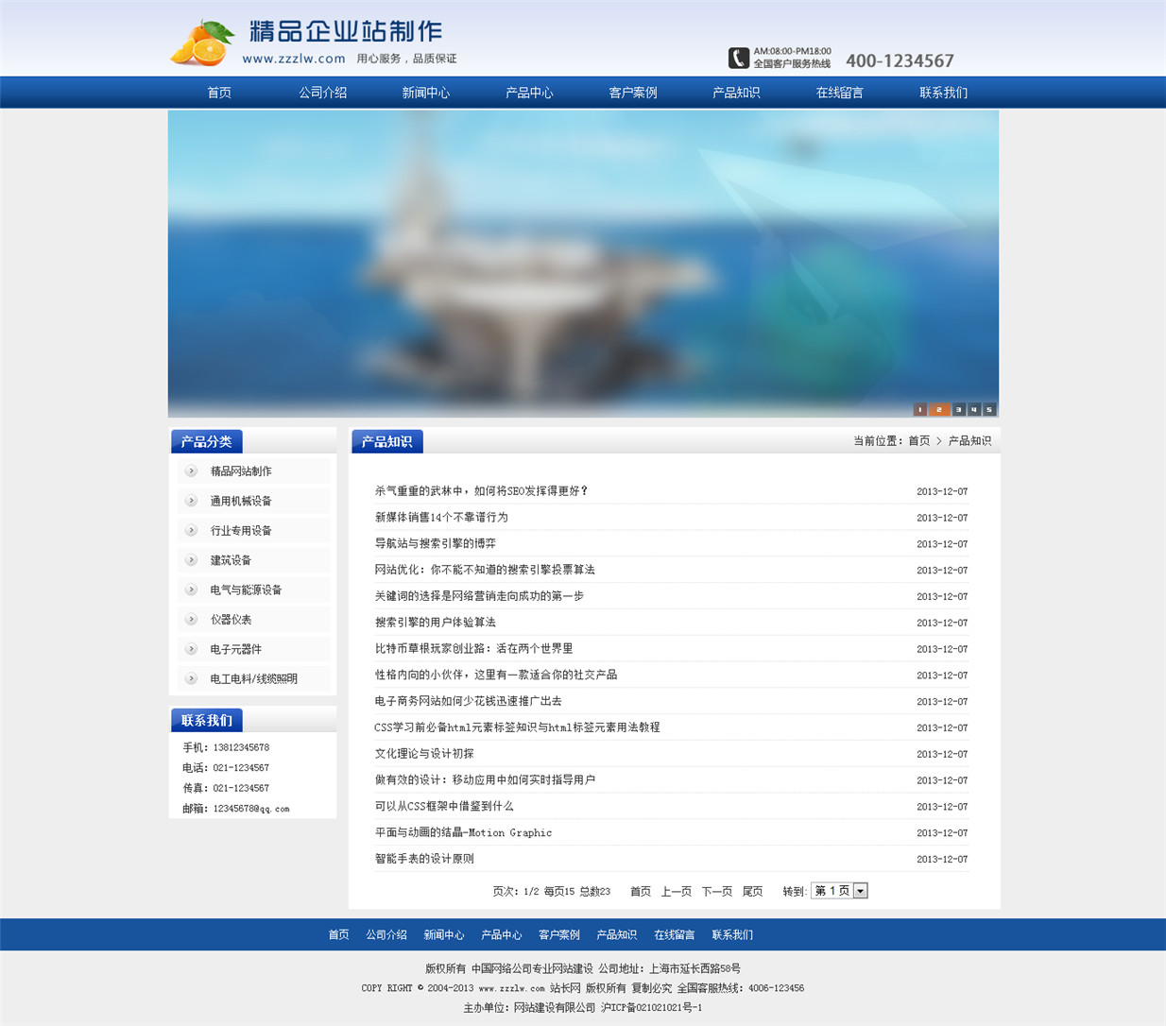Viewport: 1166px width, 1026px height.
Task: Open article 平面与动画的结晶-Motion Graphic
Action: tap(463, 832)
